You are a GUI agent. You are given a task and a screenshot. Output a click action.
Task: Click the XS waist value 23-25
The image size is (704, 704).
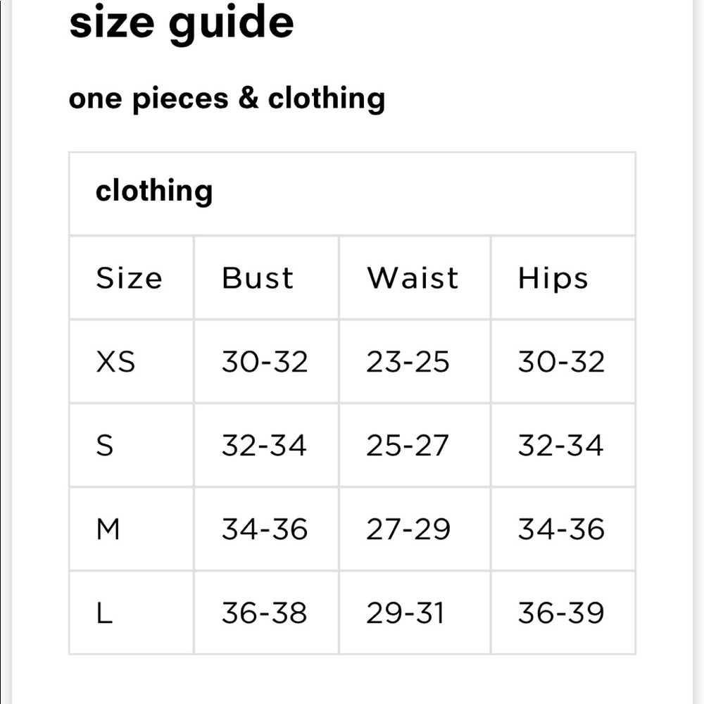point(408,362)
